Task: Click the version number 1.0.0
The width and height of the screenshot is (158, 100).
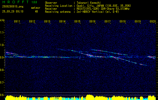Action: [x=34, y=2]
